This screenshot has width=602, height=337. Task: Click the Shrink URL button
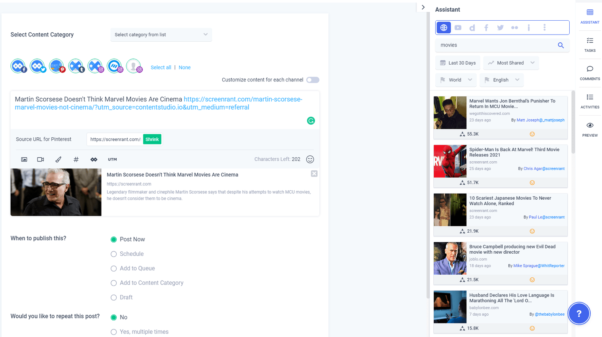tap(152, 139)
